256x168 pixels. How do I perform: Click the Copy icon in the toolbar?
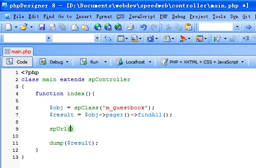(178, 27)
